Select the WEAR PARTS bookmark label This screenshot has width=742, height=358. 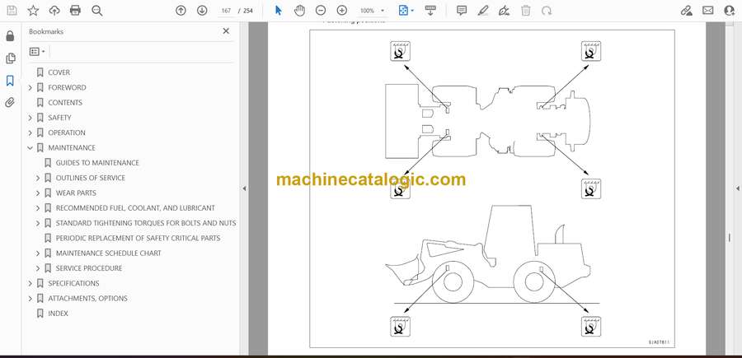[x=76, y=193]
